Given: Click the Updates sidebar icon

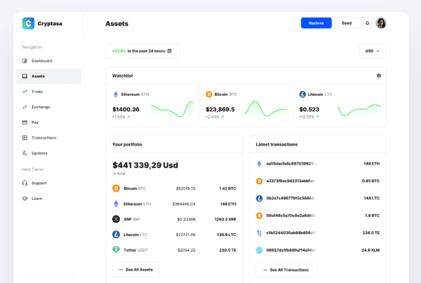Looking at the screenshot, I should click(x=24, y=153).
